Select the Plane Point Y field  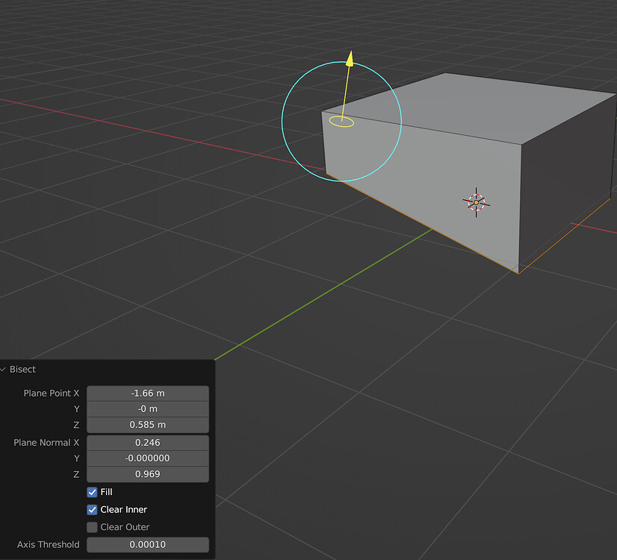click(147, 408)
